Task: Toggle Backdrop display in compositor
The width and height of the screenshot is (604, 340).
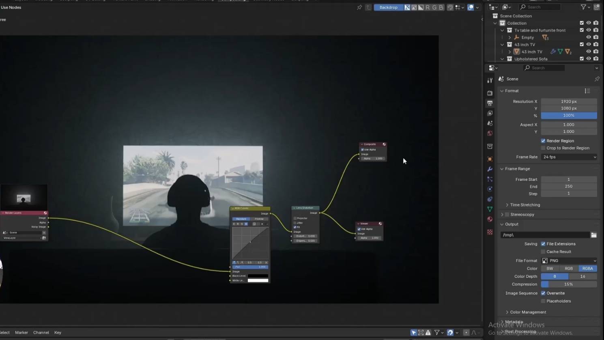Action: (x=388, y=7)
